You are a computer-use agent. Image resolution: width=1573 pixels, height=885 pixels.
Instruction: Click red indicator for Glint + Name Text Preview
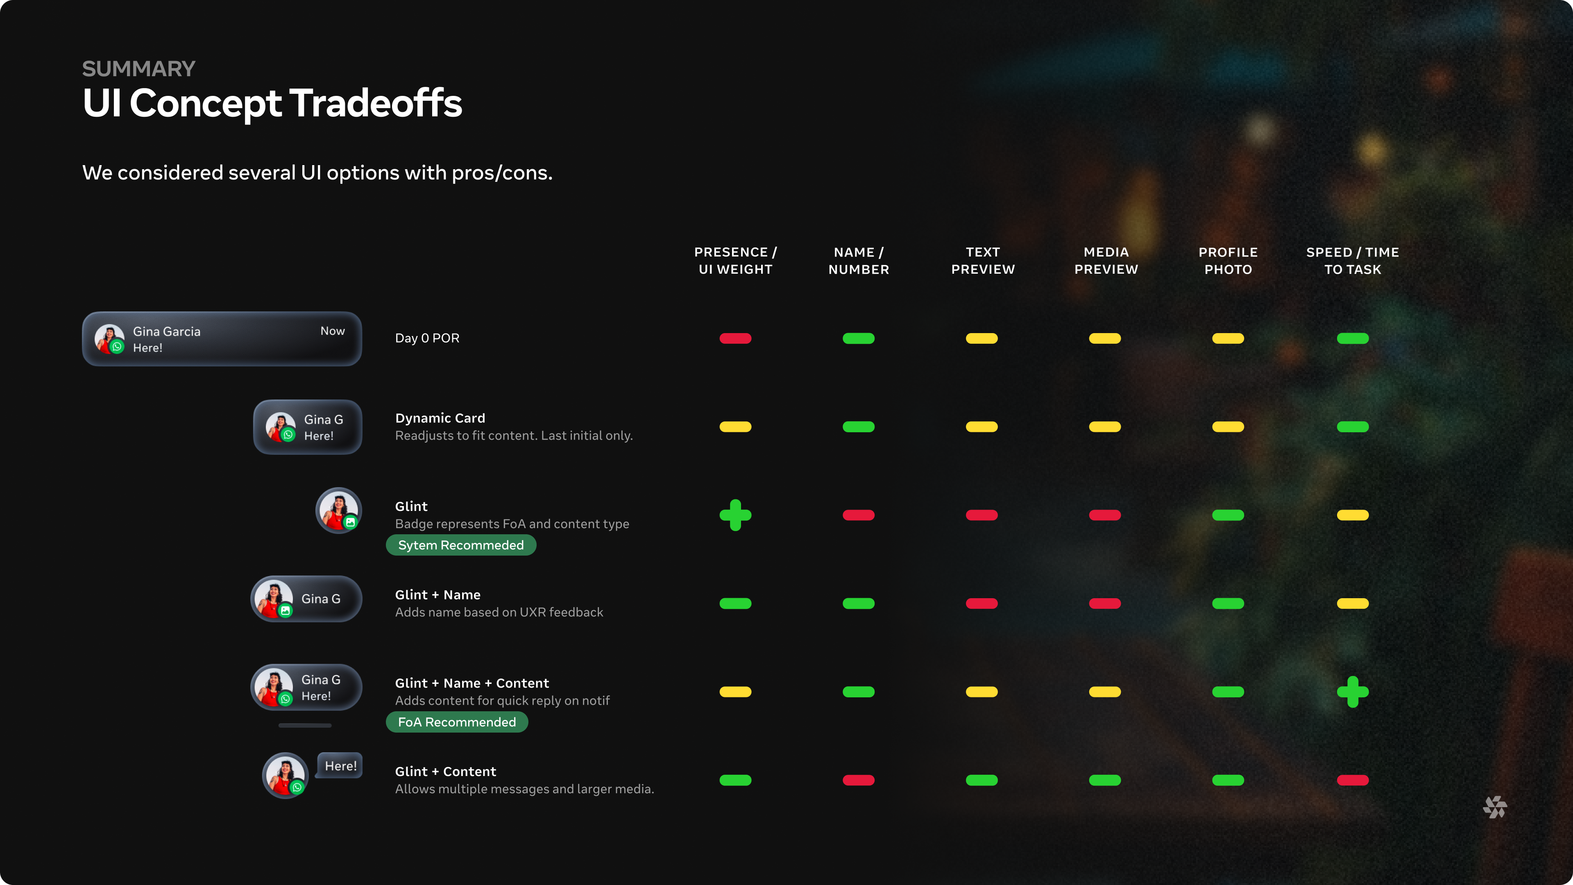point(982,604)
